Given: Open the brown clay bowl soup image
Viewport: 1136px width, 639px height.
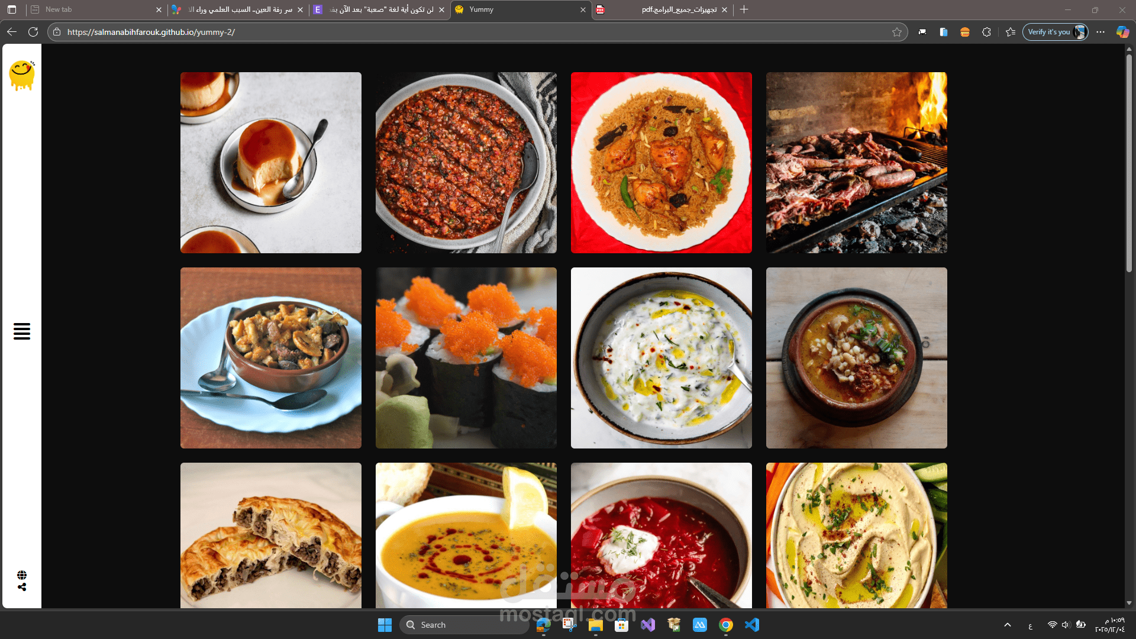Looking at the screenshot, I should coord(857,358).
